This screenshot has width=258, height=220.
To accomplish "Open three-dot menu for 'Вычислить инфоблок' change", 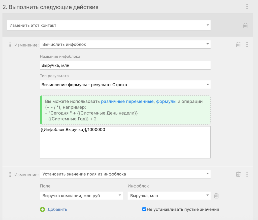I will tap(247, 45).
